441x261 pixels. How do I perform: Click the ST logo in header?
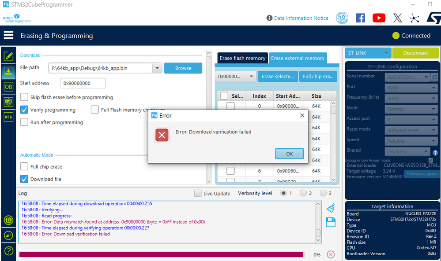pyautogui.click(x=433, y=18)
